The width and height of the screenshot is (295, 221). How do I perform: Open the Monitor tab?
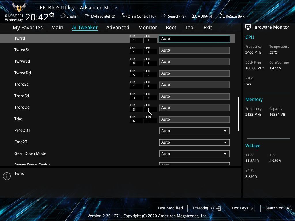tap(148, 28)
